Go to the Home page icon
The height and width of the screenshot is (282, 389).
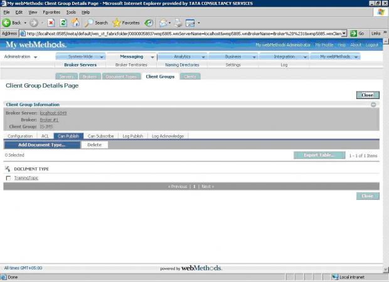click(75, 23)
